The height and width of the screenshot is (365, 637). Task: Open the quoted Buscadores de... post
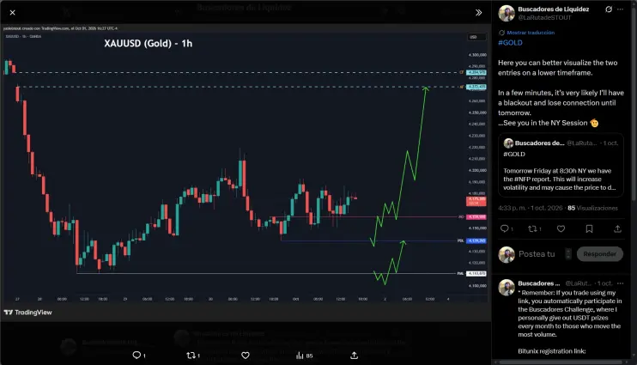click(561, 166)
